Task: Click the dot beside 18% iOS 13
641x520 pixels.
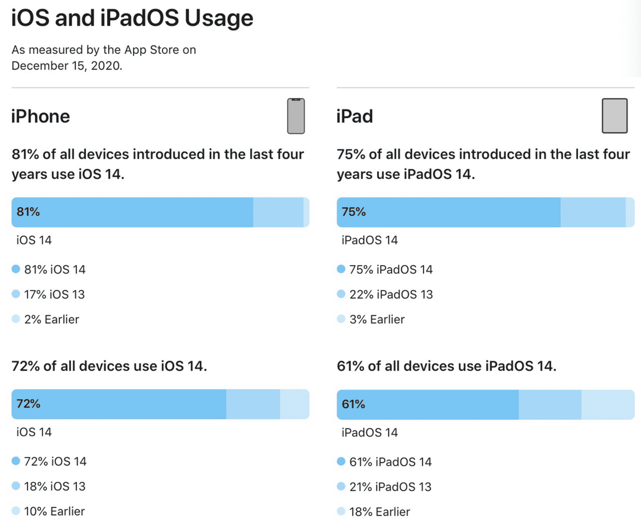Action: pos(16,486)
